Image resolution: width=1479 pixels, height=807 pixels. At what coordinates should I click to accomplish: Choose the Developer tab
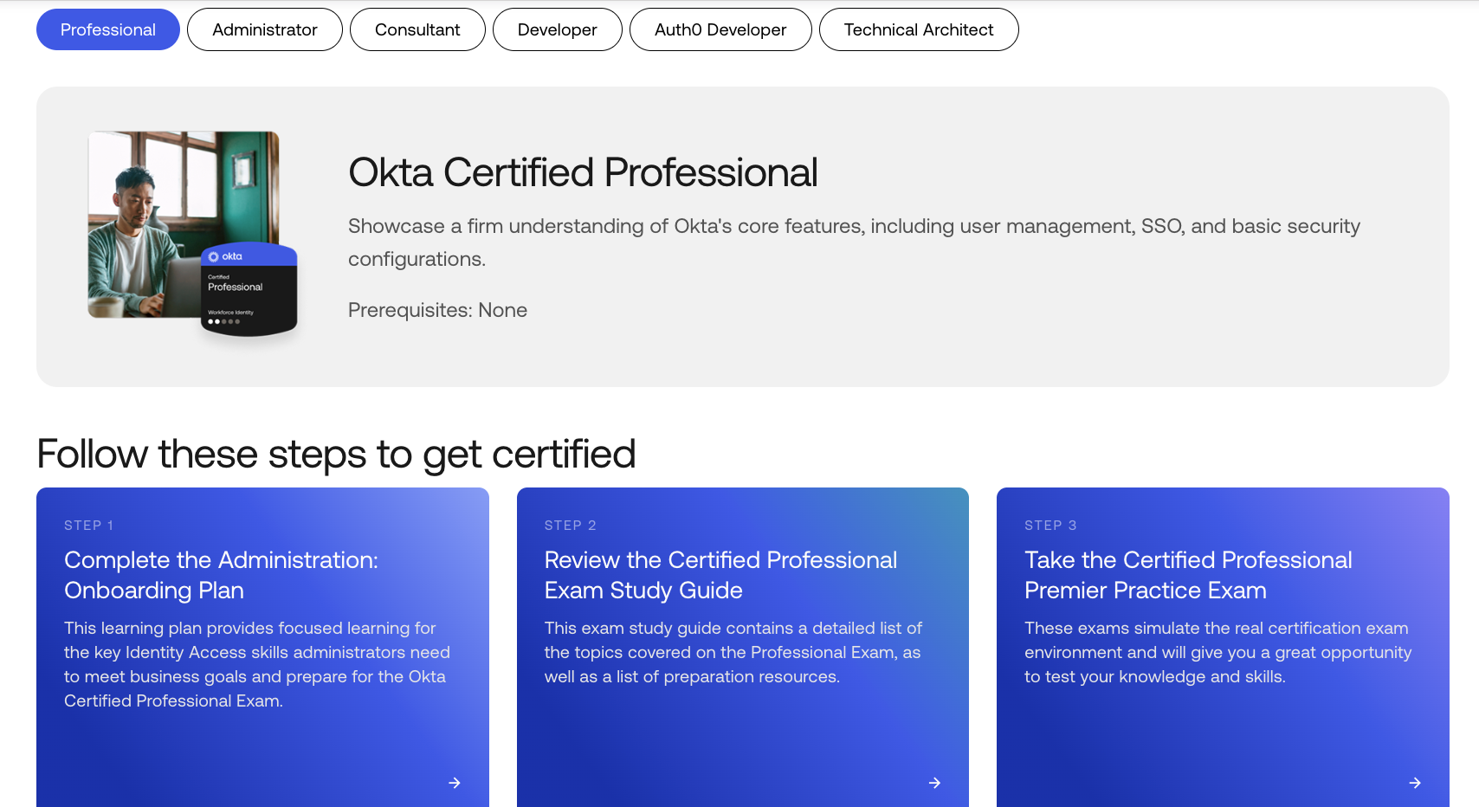click(558, 29)
